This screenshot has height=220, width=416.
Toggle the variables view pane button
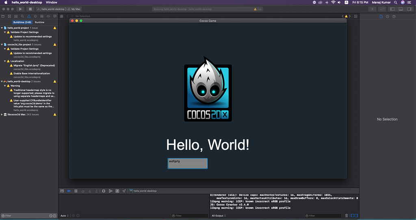[353, 216]
